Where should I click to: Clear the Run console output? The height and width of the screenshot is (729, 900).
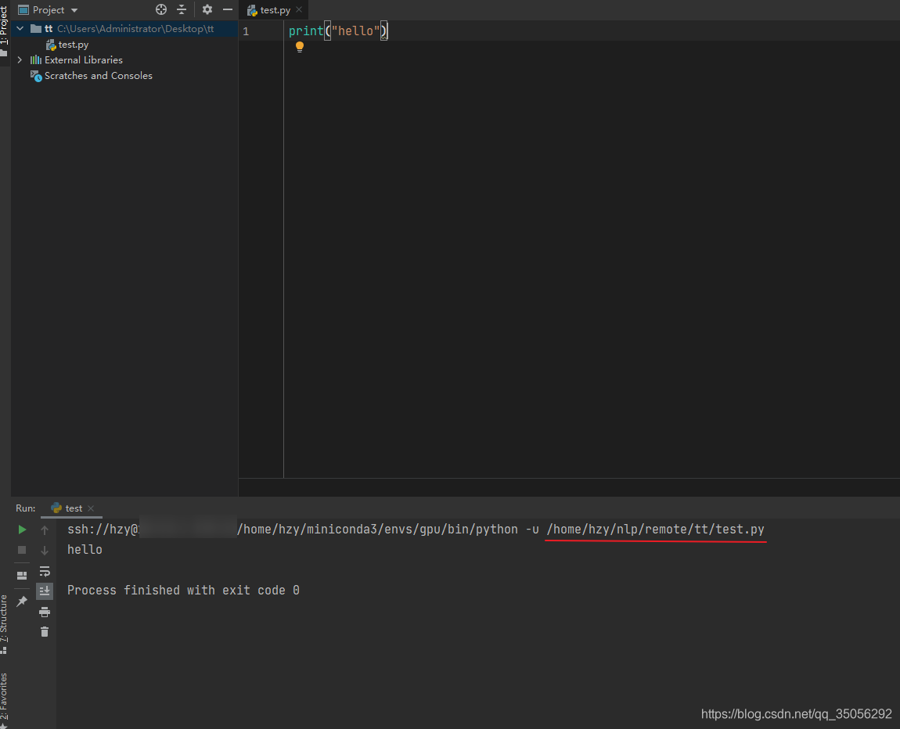[45, 631]
